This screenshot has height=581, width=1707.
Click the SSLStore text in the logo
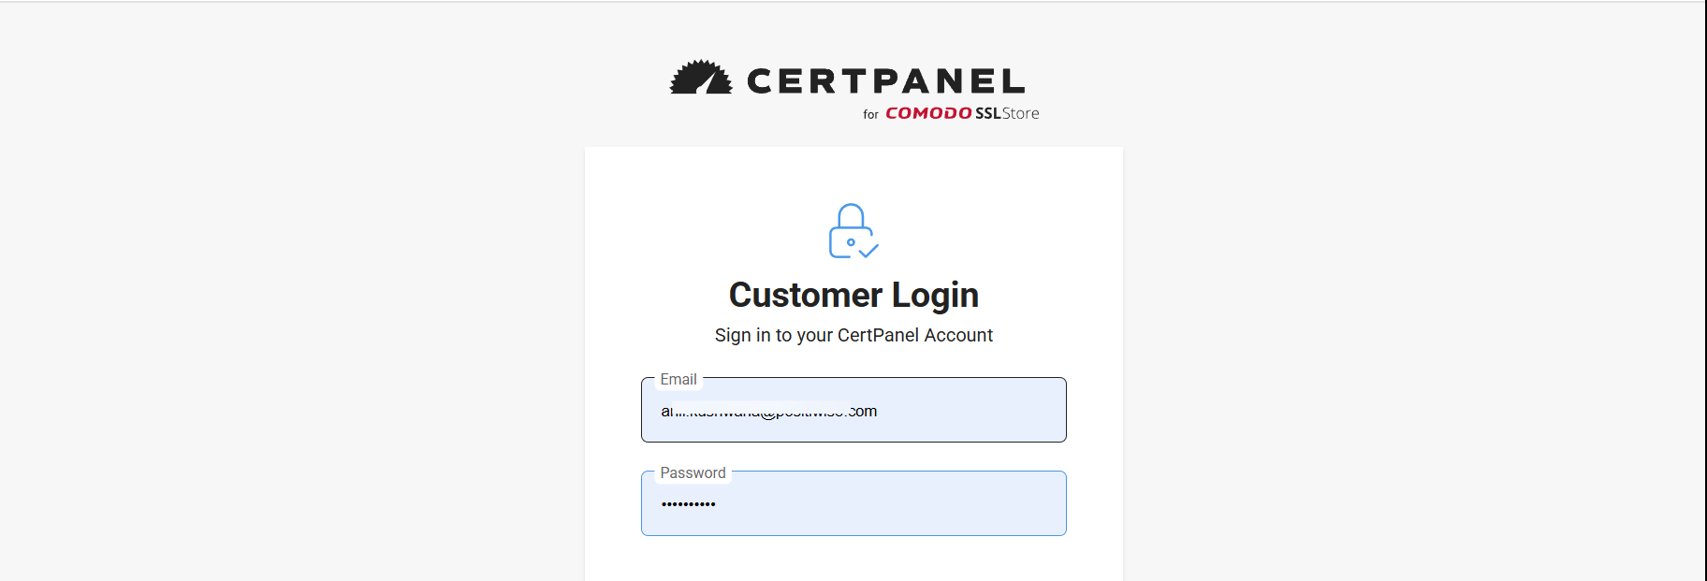pos(1007,113)
